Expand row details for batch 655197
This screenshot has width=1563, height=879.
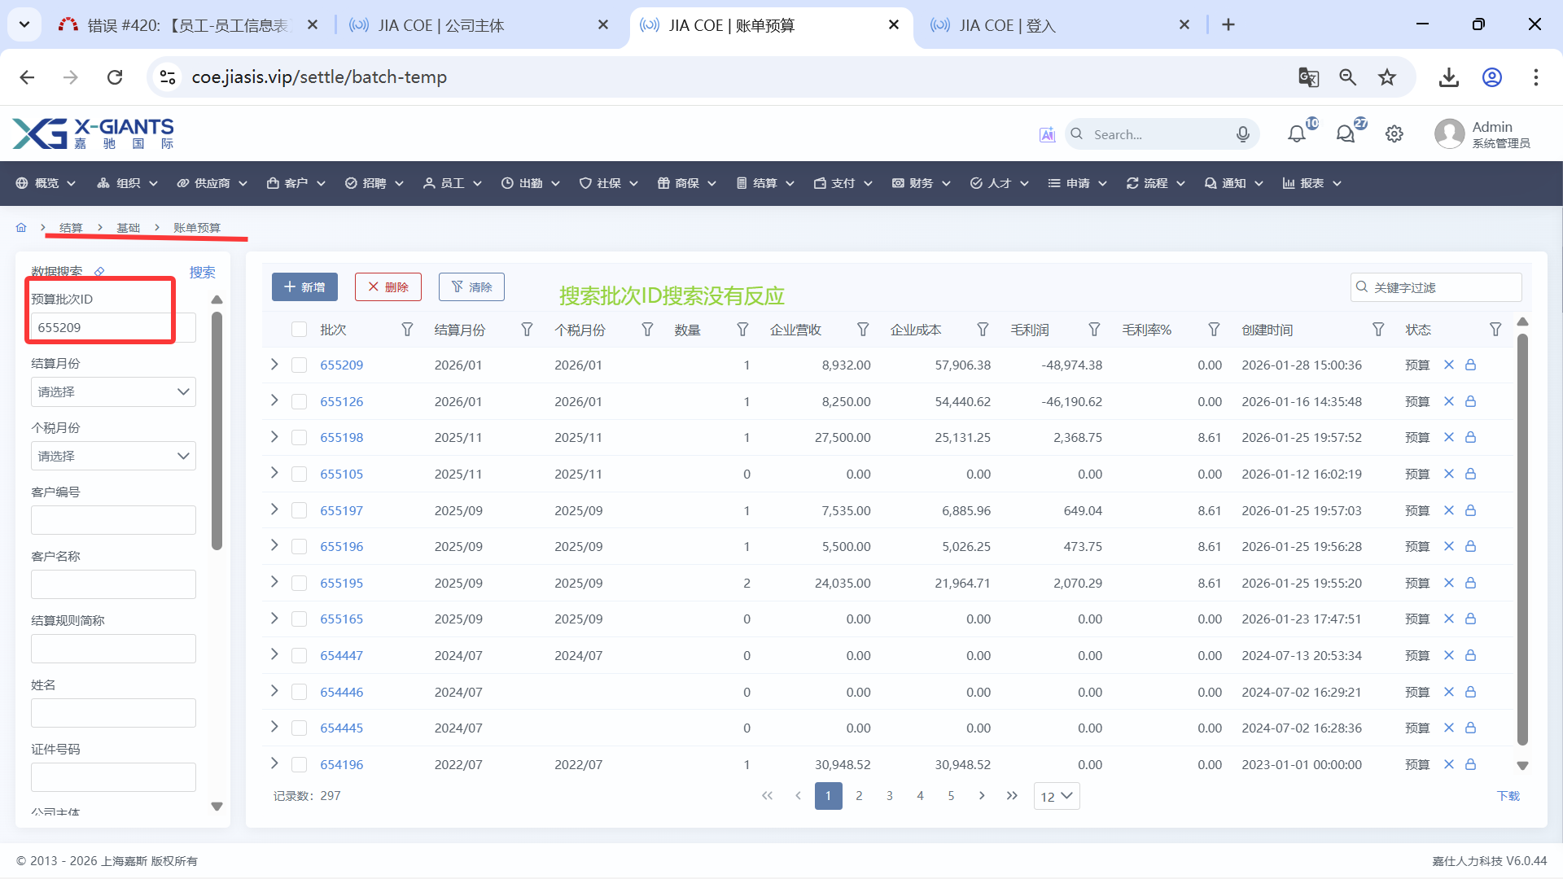pyautogui.click(x=274, y=509)
